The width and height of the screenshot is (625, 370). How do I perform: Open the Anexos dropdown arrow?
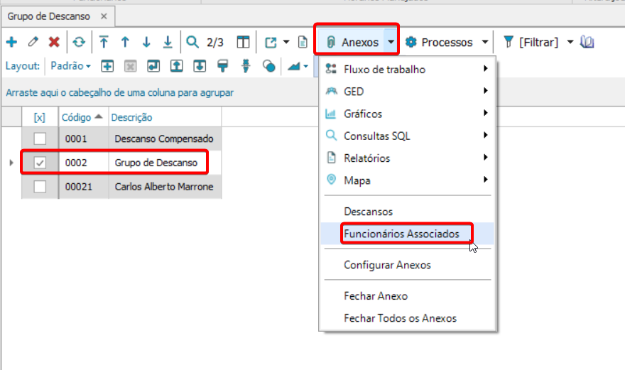click(x=391, y=42)
